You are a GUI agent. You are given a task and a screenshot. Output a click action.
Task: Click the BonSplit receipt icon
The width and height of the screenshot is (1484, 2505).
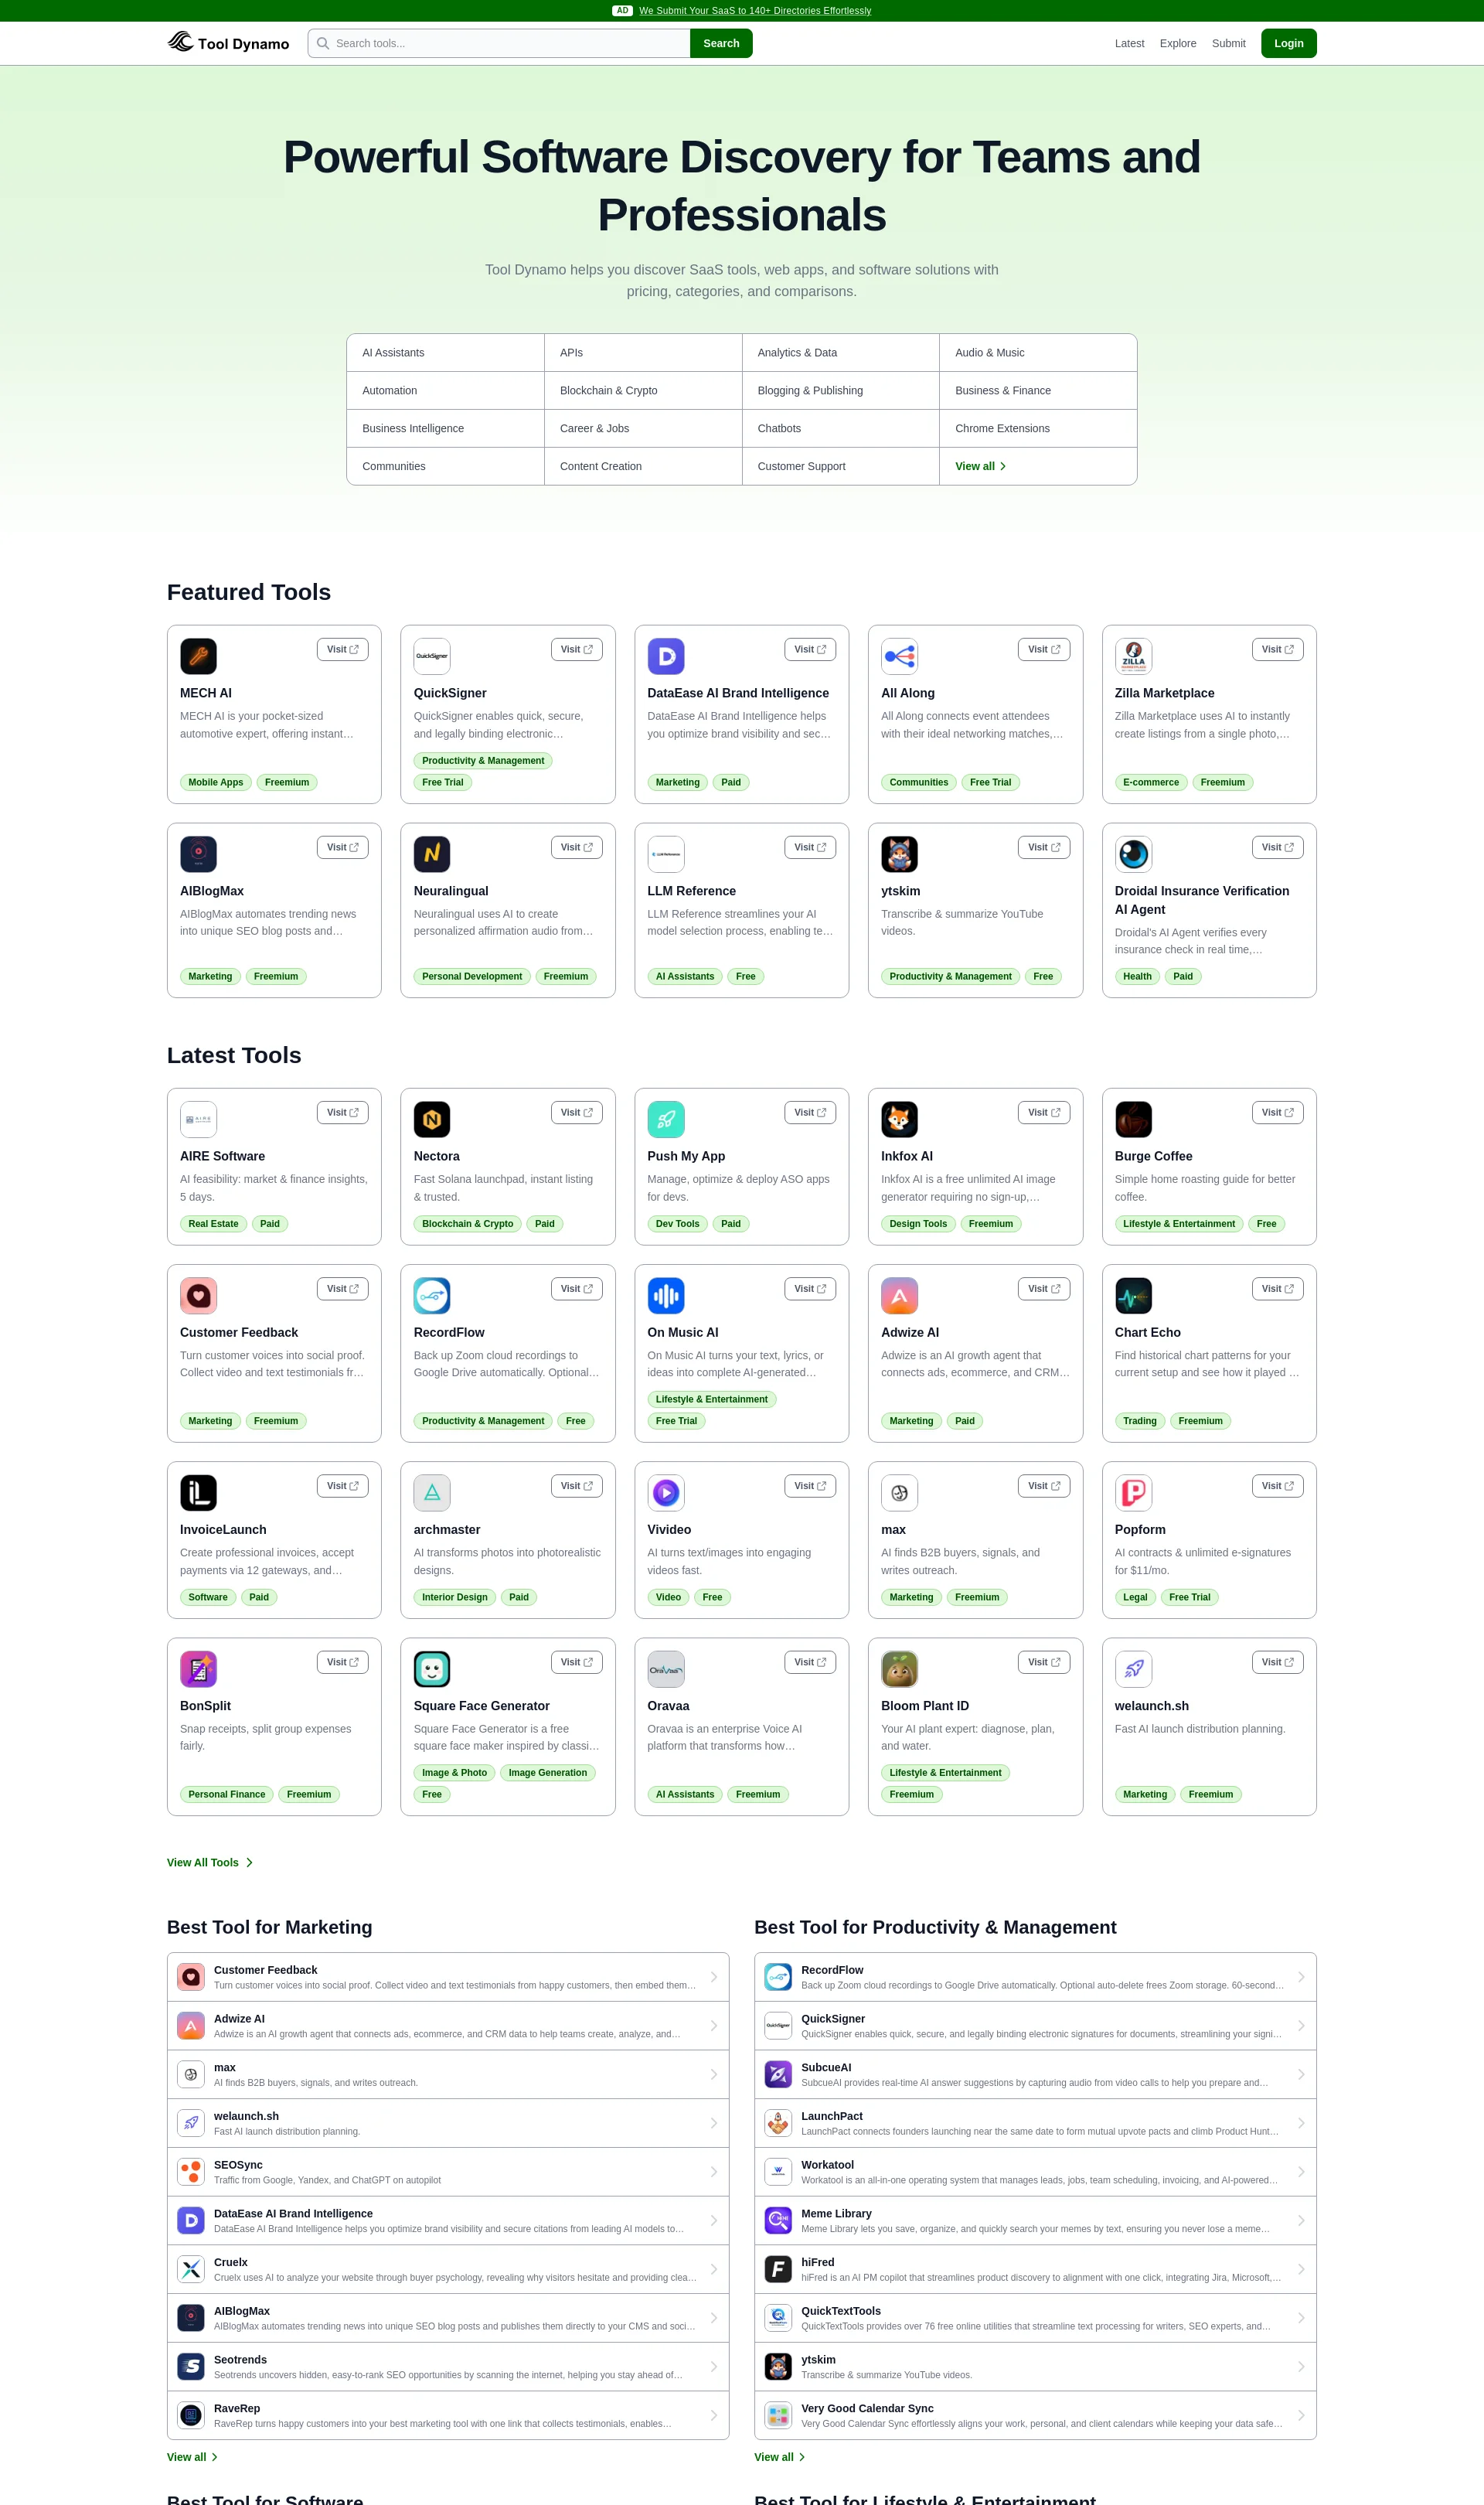point(198,1669)
